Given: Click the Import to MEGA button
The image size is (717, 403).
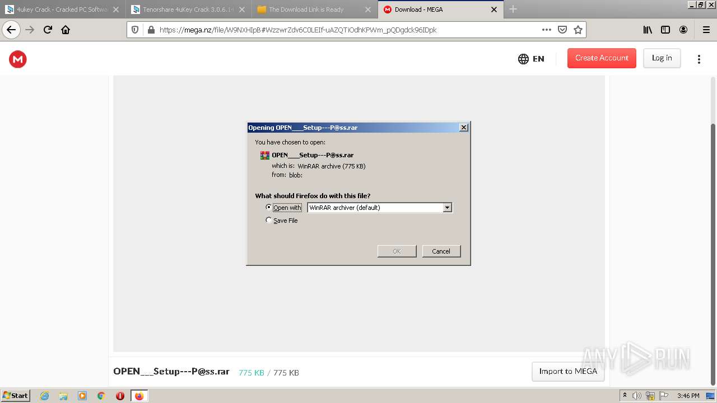Looking at the screenshot, I should coord(568,371).
